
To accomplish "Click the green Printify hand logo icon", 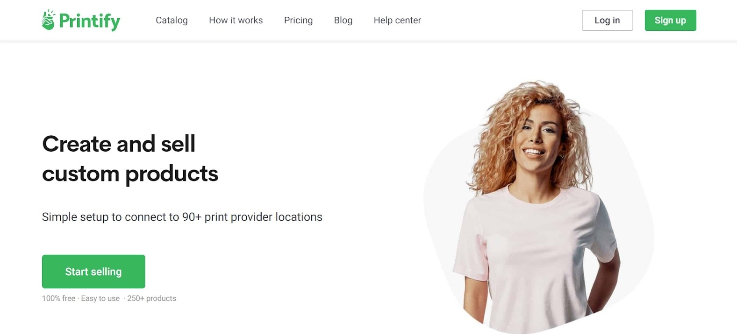I will 48,20.
